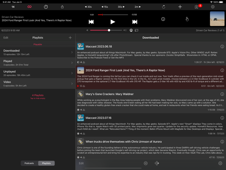Show info for now playing episode

[163, 19]
